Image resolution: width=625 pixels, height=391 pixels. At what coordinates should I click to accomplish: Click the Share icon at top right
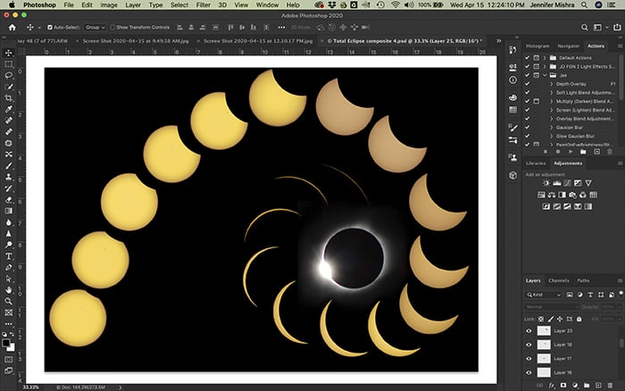pos(617,28)
